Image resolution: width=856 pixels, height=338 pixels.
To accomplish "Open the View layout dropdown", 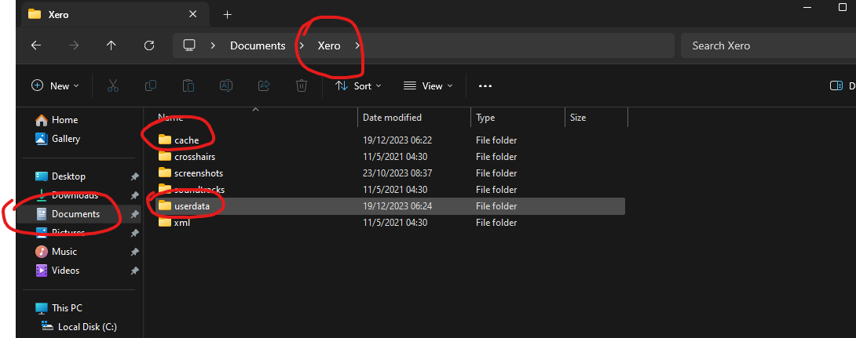I will (x=428, y=86).
